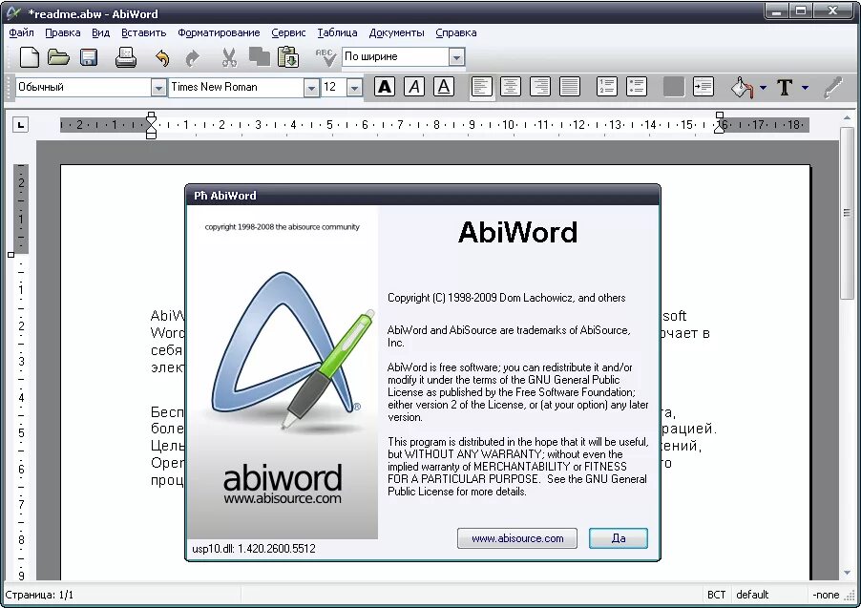861x608 pixels.
Task: Toggle bold formatting
Action: 385,87
